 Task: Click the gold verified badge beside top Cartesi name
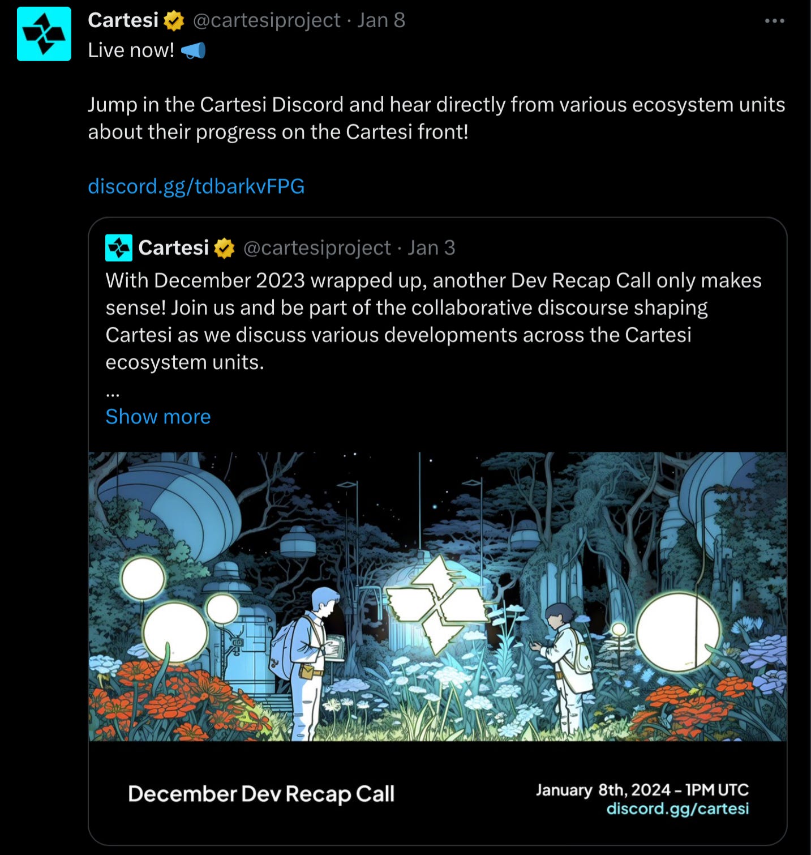coord(174,21)
